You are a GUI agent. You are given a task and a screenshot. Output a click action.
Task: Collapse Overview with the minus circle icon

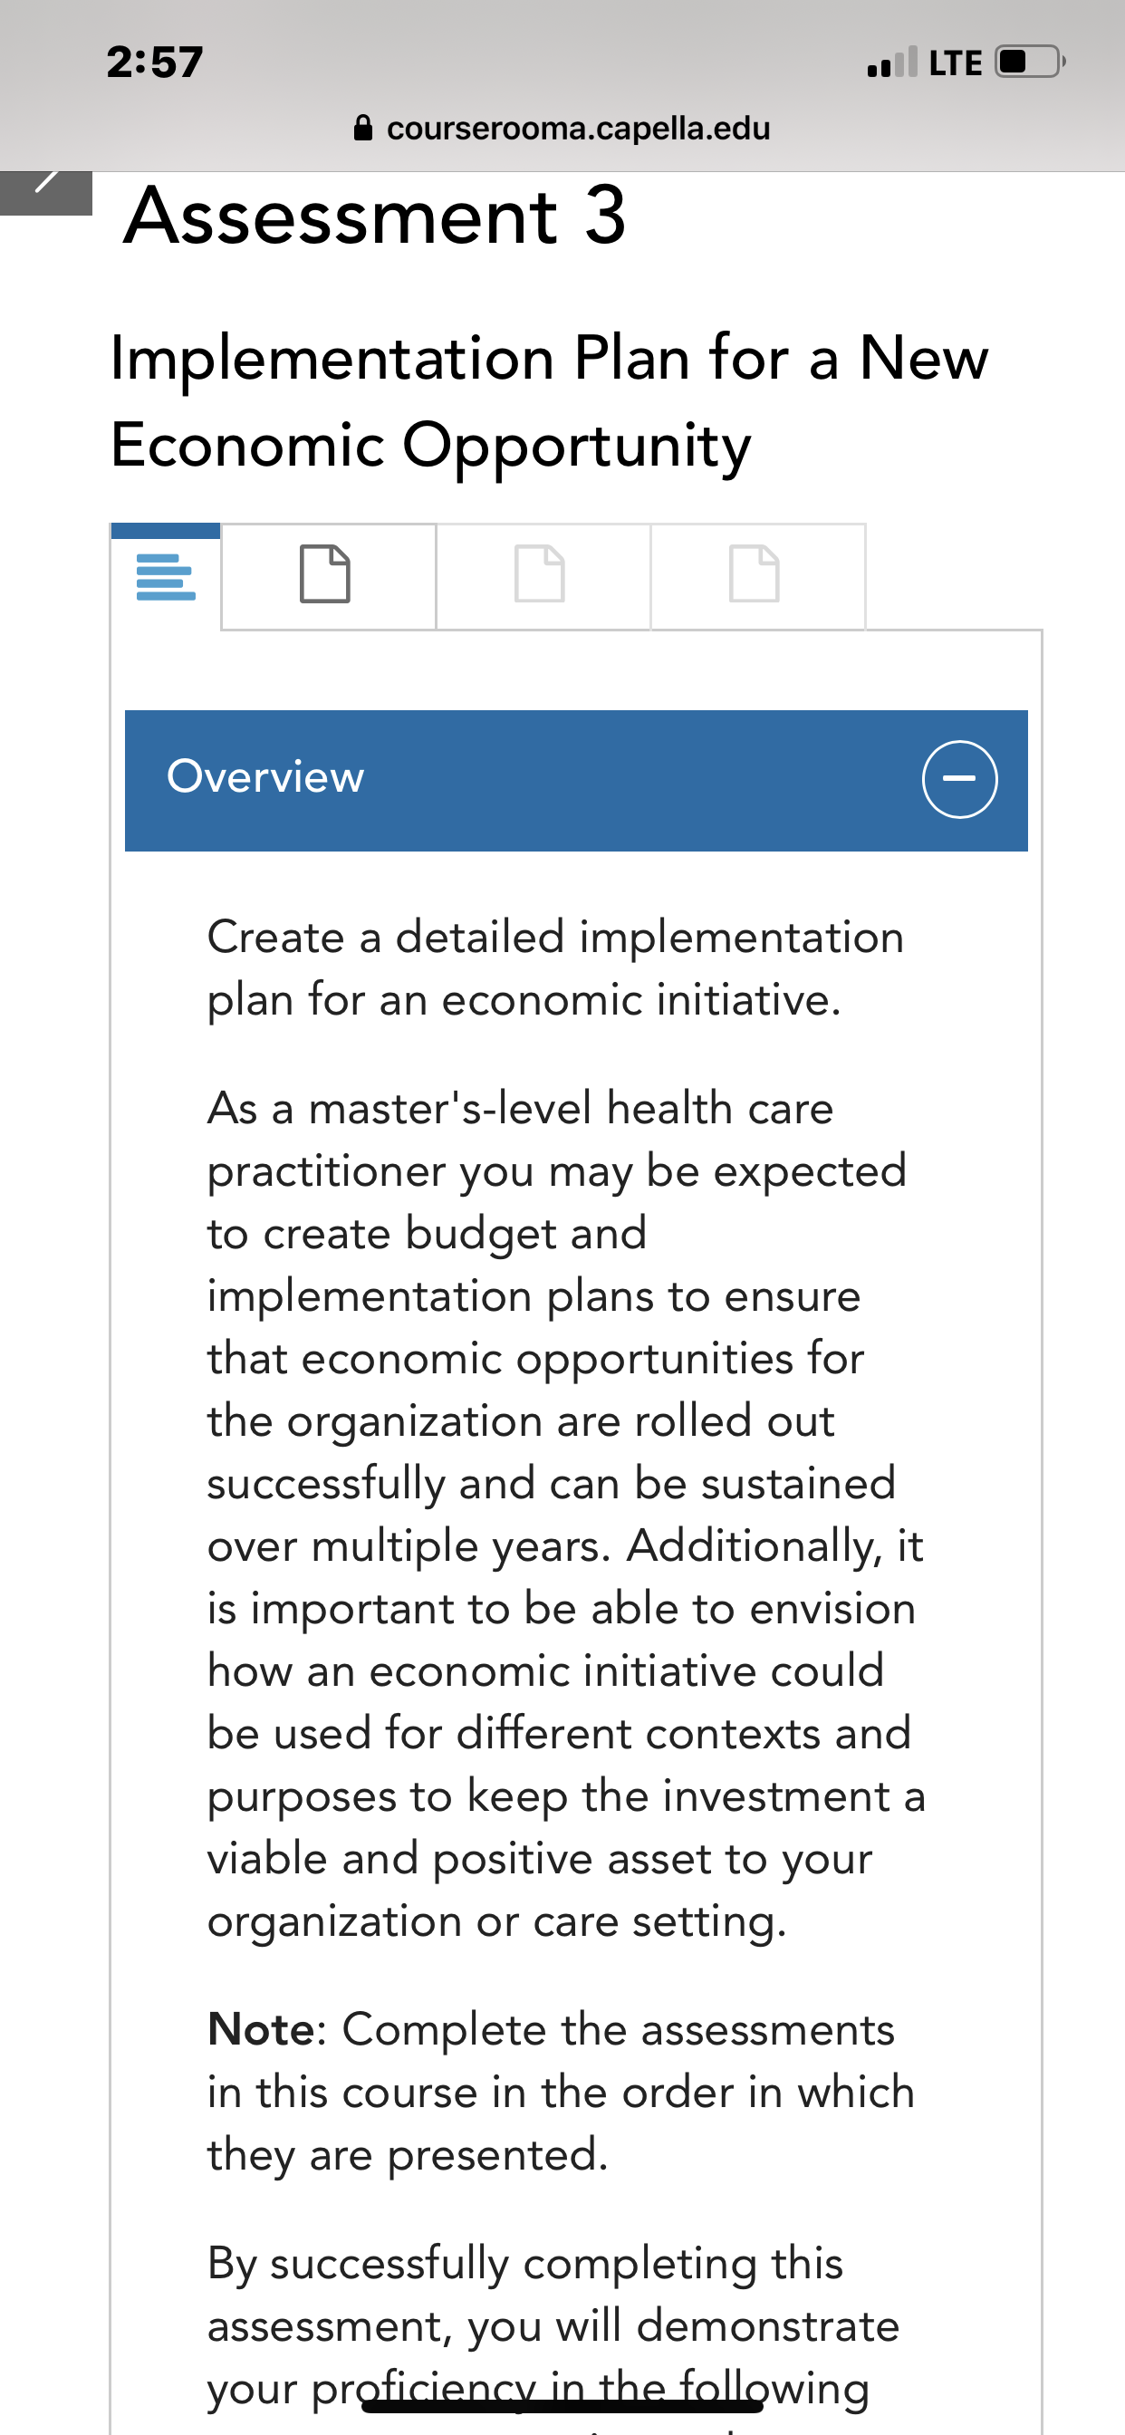pos(959,779)
